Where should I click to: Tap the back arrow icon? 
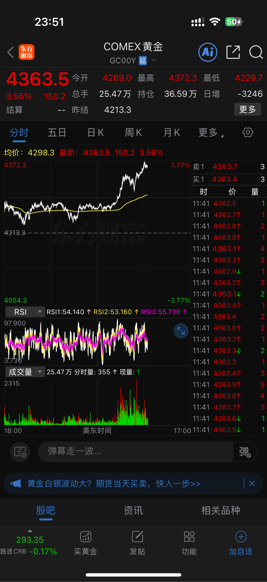(10, 52)
